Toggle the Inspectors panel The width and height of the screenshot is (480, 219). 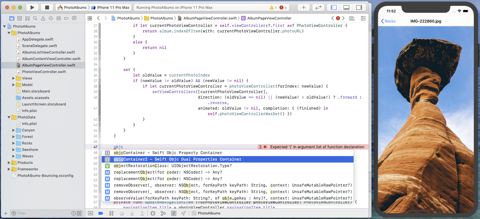[359, 7]
